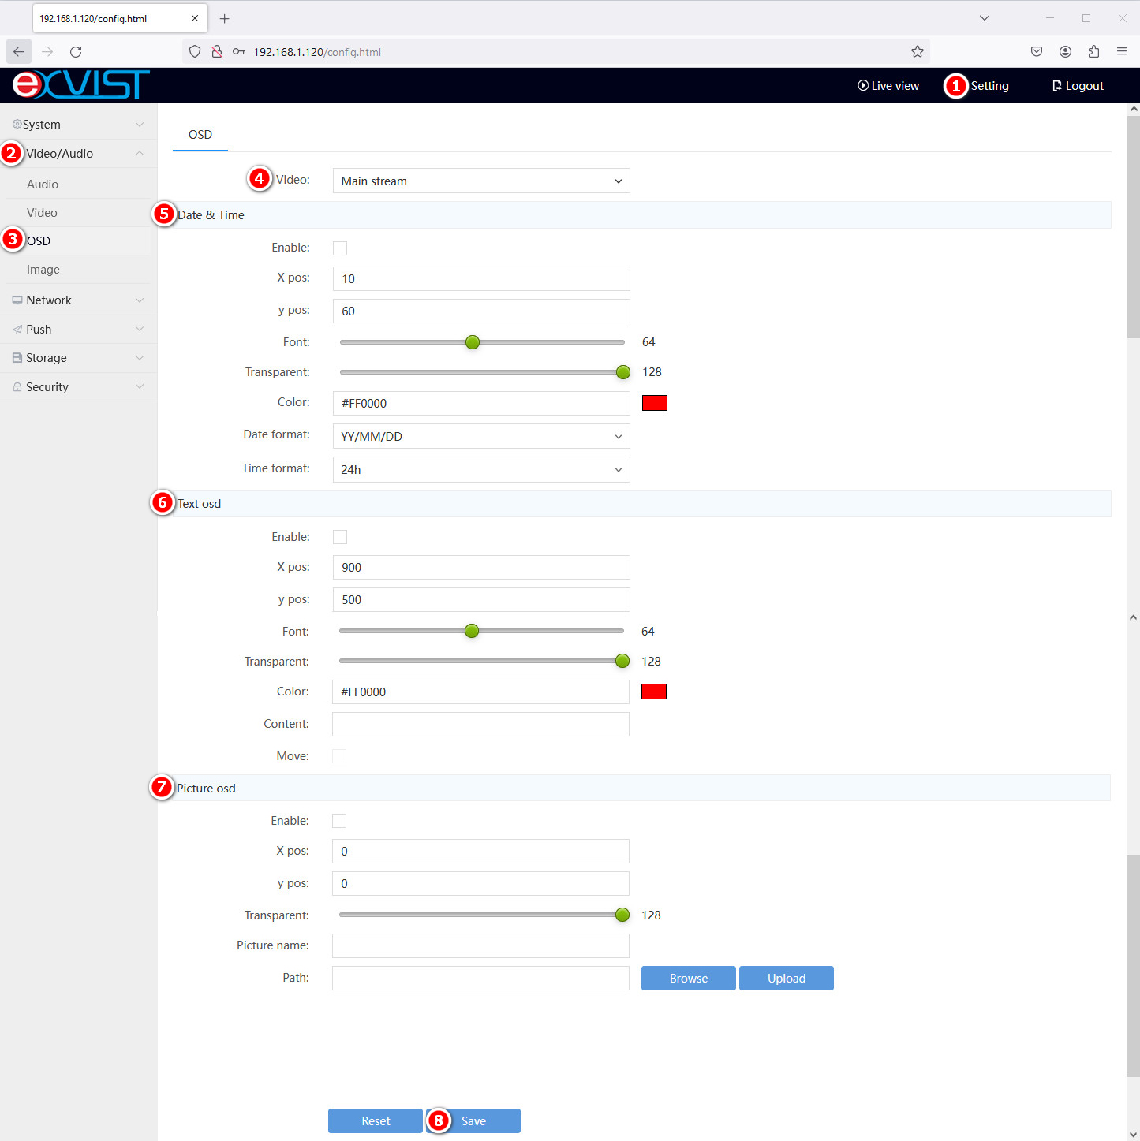Open the Image submenu item
This screenshot has width=1140, height=1141.
tap(43, 269)
